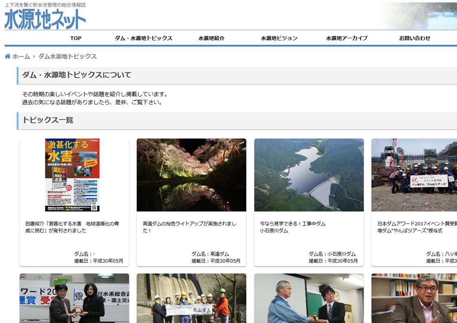Viewport: 457px width, 323px height.
Task: Click the ホーム breadcrumb link
Action: 21,57
